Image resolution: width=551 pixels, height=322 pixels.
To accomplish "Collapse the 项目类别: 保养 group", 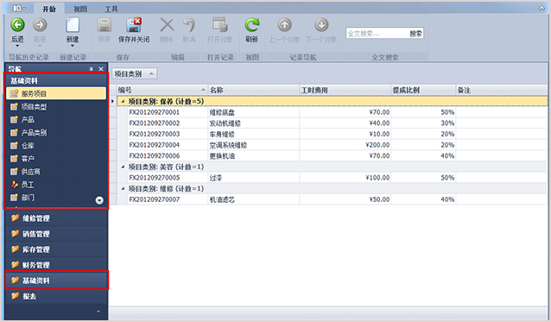I will [x=123, y=102].
